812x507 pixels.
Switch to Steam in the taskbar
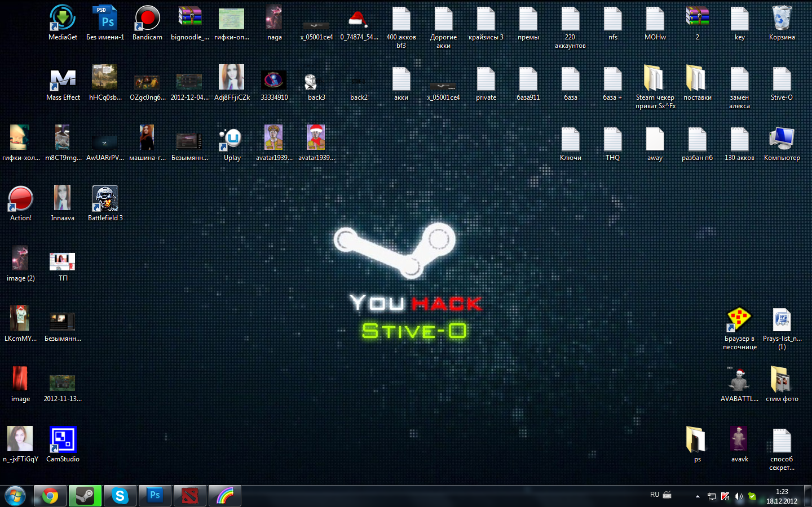[x=85, y=496]
